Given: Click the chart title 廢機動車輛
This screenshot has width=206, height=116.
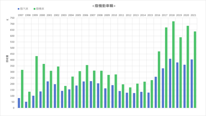Looking at the screenshot, I should pos(104,6).
